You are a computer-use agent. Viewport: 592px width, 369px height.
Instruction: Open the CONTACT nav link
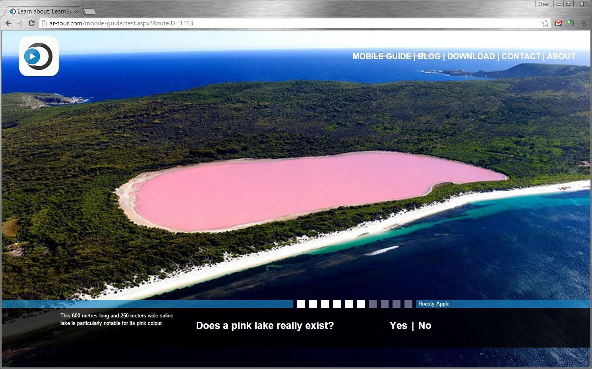(521, 56)
